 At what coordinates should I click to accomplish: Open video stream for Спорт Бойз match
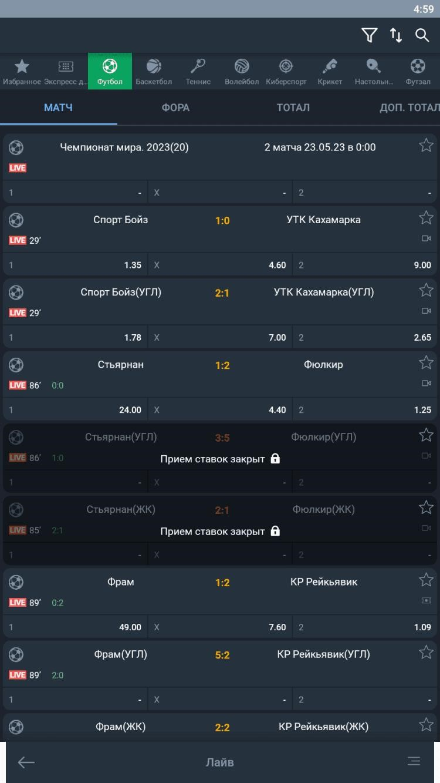coord(427,238)
